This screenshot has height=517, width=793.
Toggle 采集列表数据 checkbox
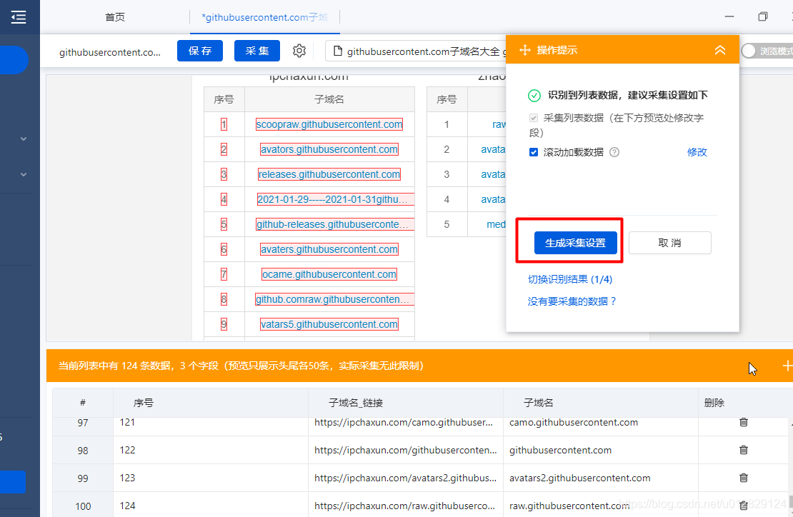(533, 118)
